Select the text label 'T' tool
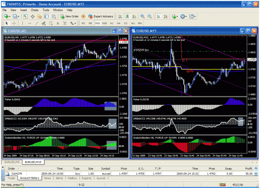This screenshot has width=260, height=188. point(65,23)
